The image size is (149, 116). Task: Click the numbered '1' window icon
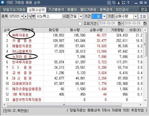(109, 3)
